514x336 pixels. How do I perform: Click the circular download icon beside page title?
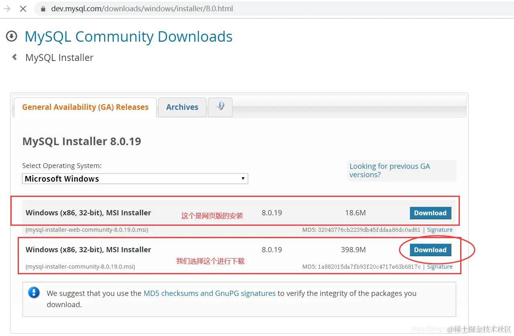tap(12, 36)
